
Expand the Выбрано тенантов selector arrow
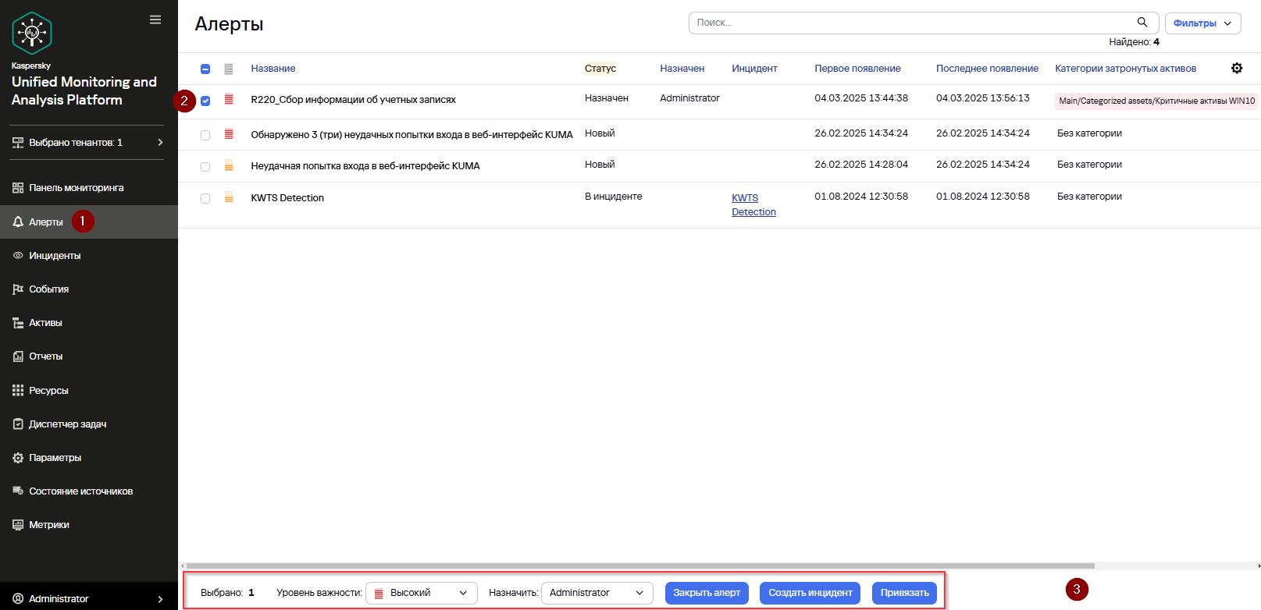click(x=160, y=143)
